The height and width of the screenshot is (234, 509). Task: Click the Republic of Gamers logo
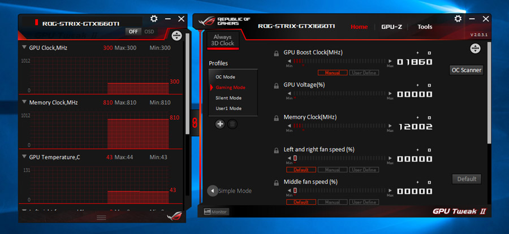(x=224, y=21)
